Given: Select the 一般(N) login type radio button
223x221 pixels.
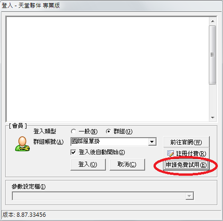Looking at the screenshot, I should [x=73, y=131].
